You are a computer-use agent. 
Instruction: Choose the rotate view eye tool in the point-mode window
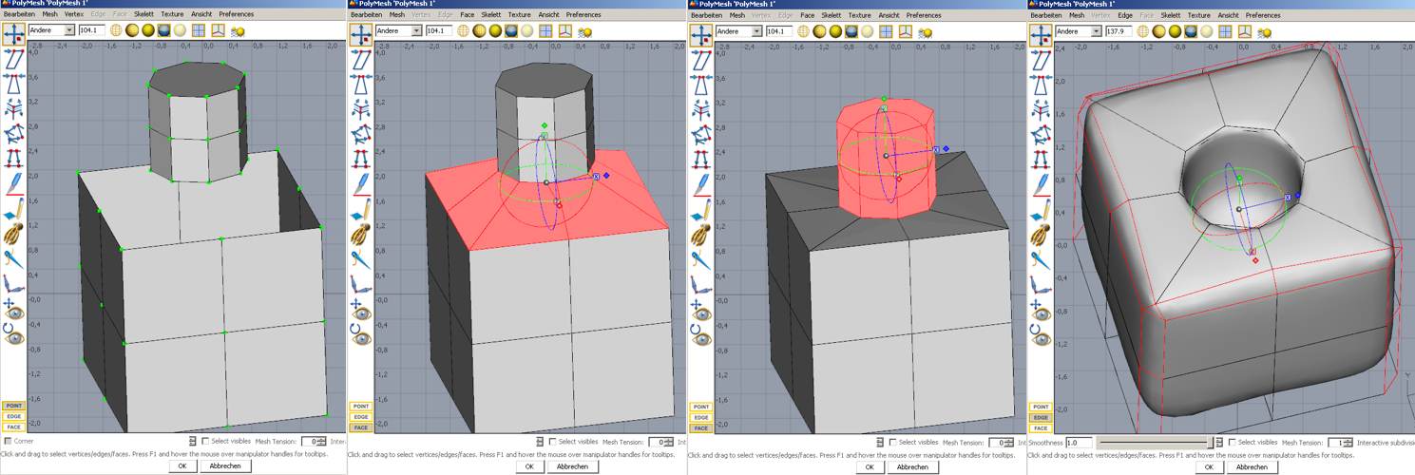point(14,332)
